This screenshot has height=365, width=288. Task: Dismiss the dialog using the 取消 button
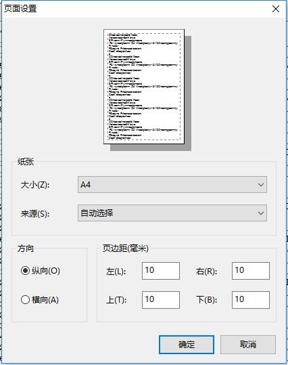[x=248, y=345]
